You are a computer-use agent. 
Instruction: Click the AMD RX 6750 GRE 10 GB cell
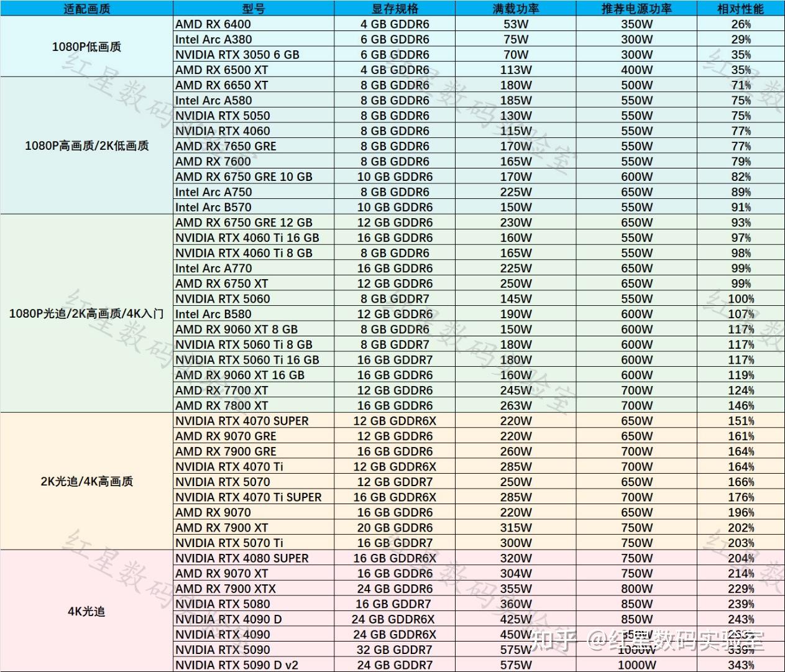[254, 177]
